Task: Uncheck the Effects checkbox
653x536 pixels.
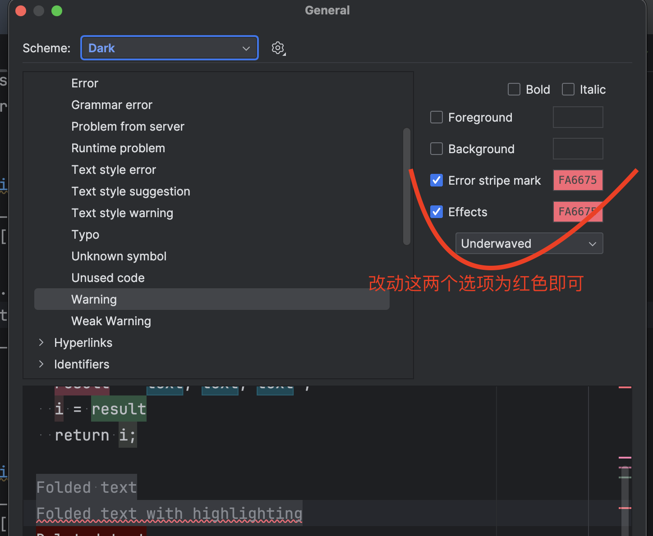Action: (437, 212)
